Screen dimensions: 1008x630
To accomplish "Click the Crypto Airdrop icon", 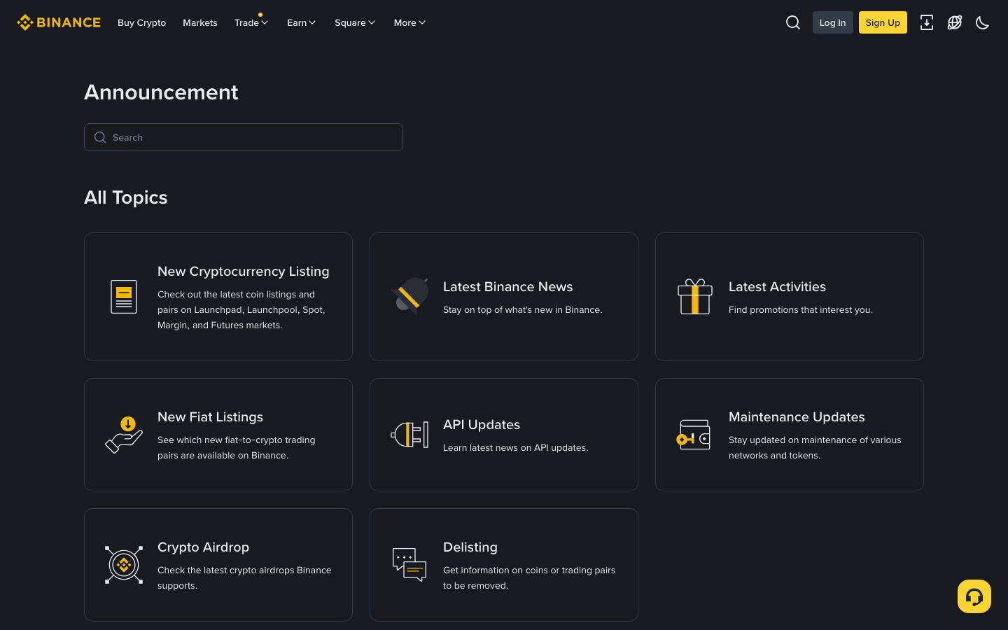I will point(124,564).
